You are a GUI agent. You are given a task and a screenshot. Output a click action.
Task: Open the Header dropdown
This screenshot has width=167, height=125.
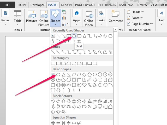[x=136, y=12]
